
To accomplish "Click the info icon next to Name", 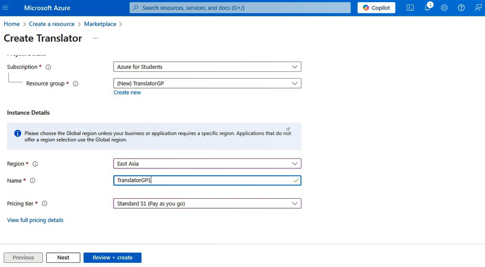I will 33,180.
